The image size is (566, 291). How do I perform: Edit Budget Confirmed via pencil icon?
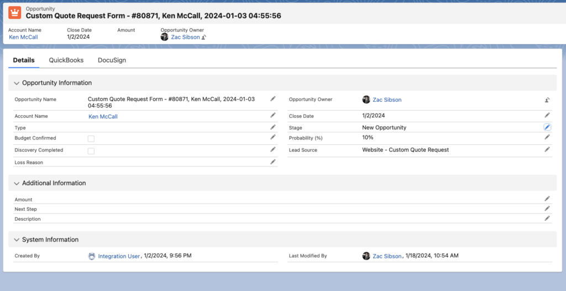click(273, 137)
